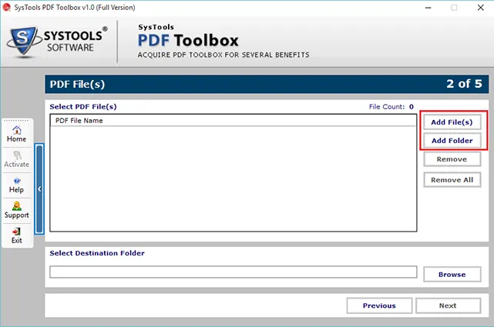Click the '2 of 5' step indicator

click(x=464, y=84)
